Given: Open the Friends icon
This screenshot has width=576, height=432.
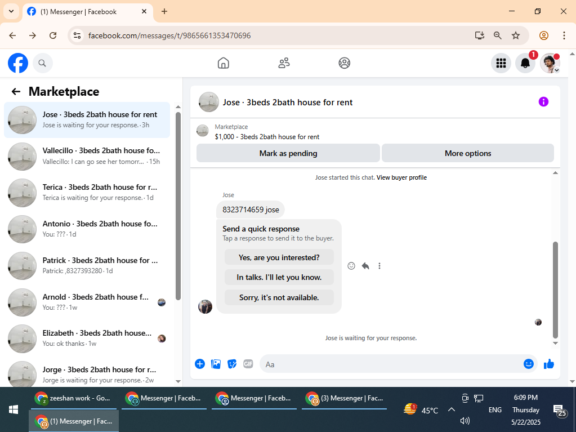Looking at the screenshot, I should click(284, 63).
